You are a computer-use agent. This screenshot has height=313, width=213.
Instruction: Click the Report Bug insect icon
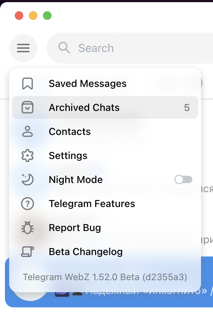(27, 228)
